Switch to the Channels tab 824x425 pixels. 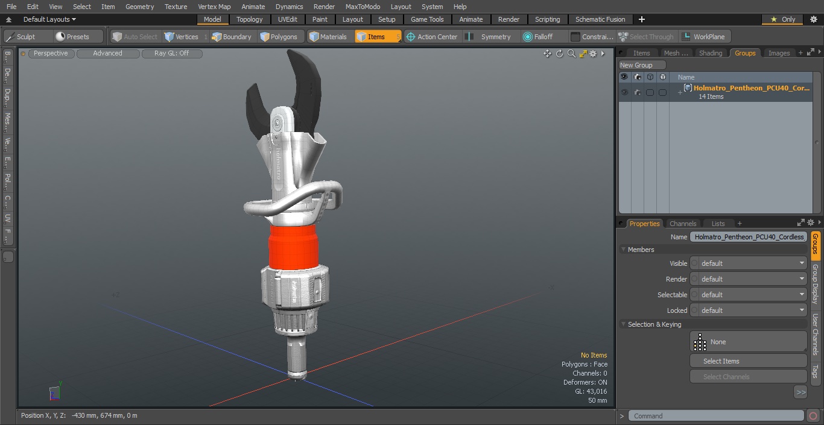[x=683, y=224]
